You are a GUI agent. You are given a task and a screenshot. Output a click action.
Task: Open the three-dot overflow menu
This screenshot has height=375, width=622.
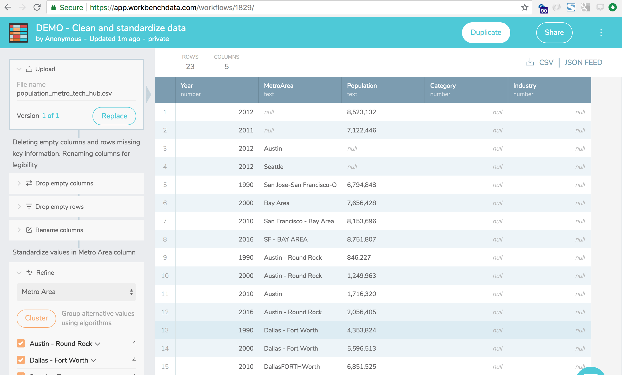601,32
